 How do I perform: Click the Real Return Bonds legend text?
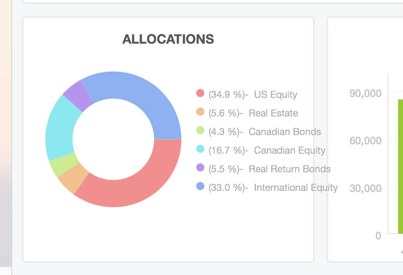[x=270, y=169]
